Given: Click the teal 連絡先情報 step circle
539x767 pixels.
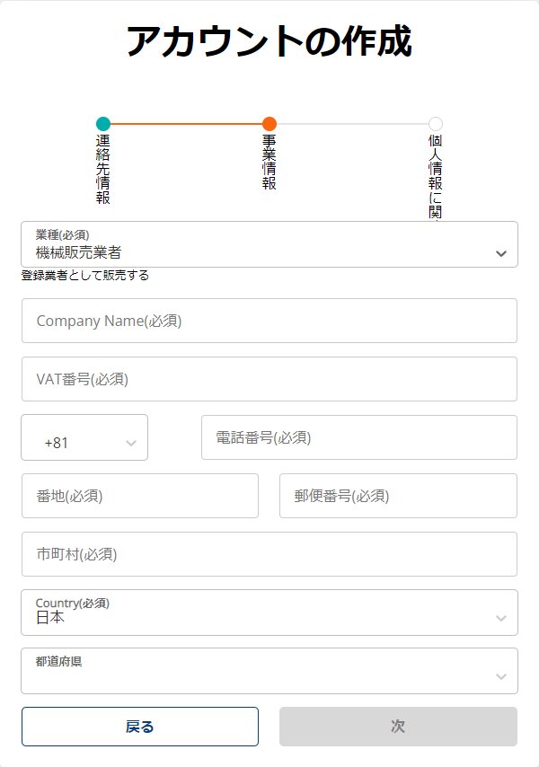Looking at the screenshot, I should (x=103, y=124).
